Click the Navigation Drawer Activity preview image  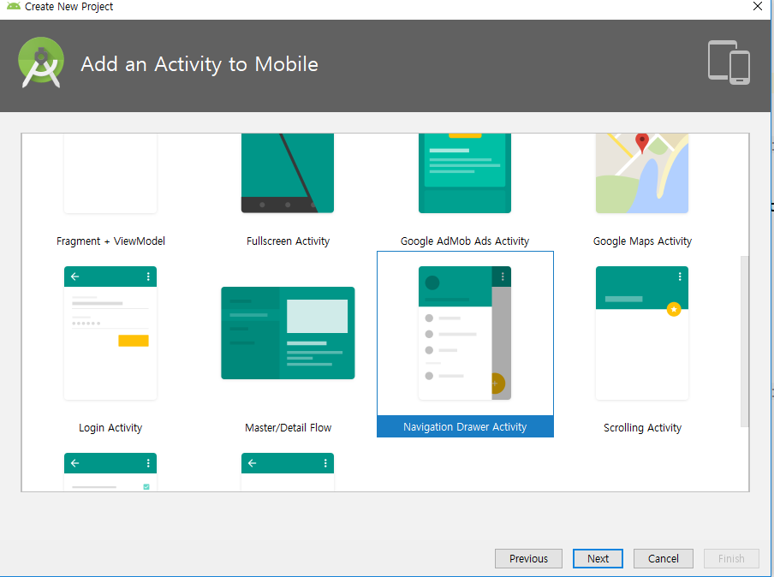click(x=465, y=333)
